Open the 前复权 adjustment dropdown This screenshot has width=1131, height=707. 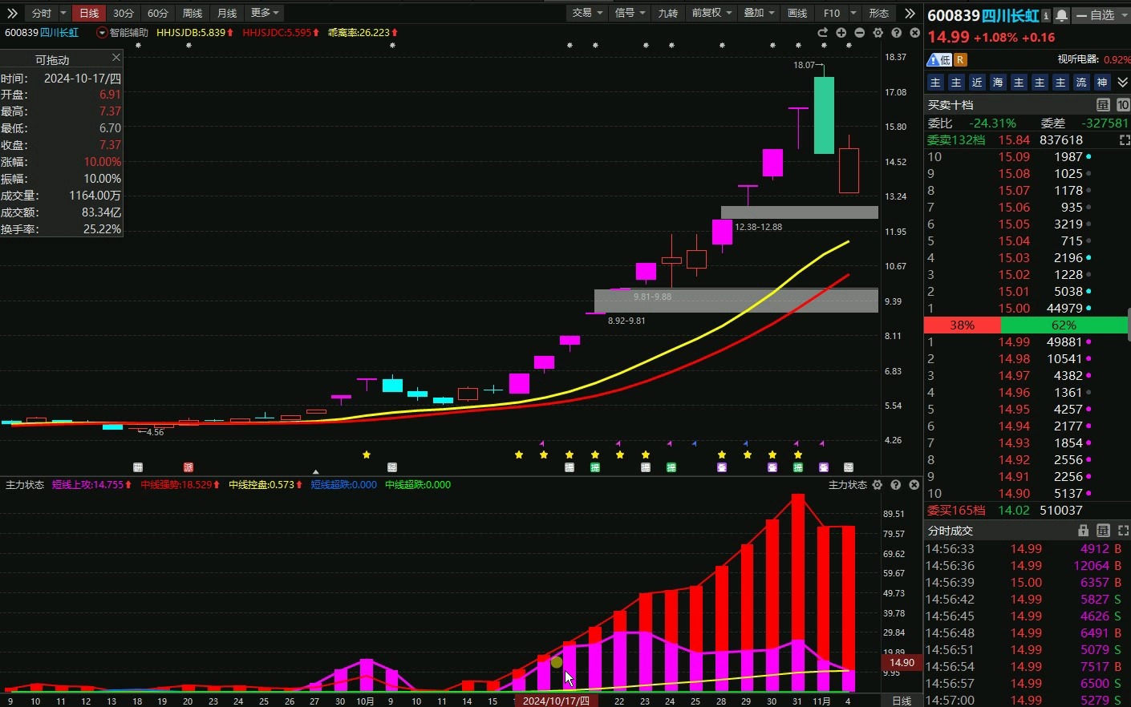(x=711, y=13)
